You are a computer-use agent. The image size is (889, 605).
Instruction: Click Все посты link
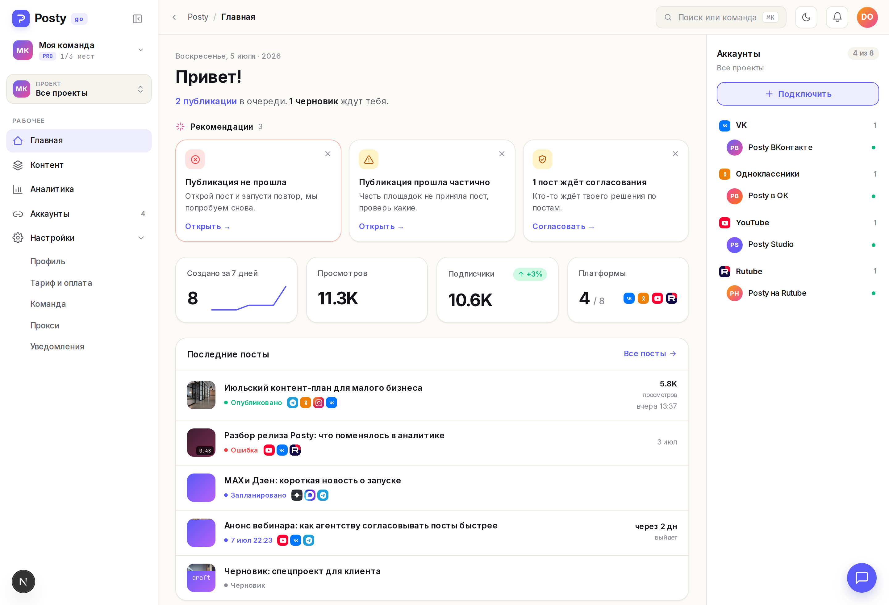tap(650, 354)
